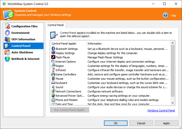182x129 pixels.
Task: Click the Mouse applet icon
Action: click(x=53, y=78)
